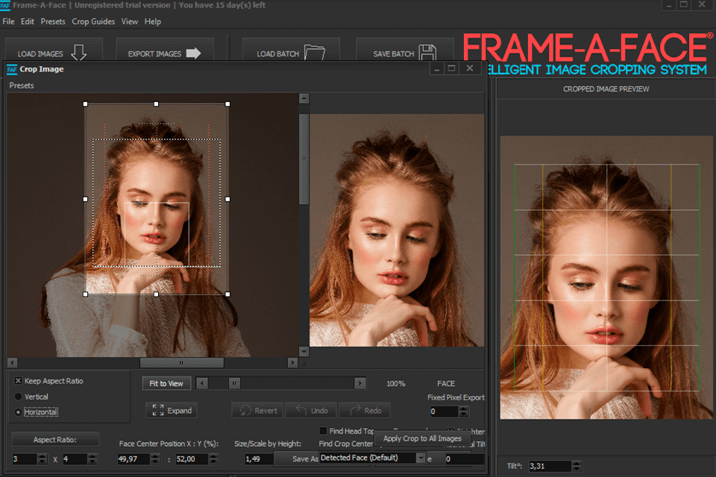Click the Load Batch button label
Viewport: 716px width, 477px height.
[277, 54]
